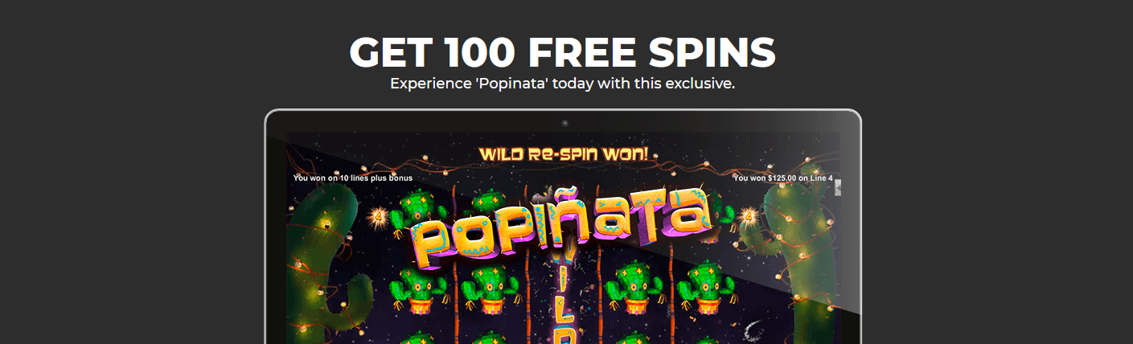Click 'You won $125.00 on Line 4' text

pyautogui.click(x=782, y=178)
